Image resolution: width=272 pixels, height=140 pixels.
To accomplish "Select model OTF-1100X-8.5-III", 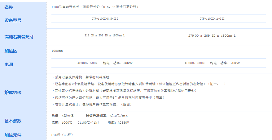I will pyautogui.click(x=105, y=19).
